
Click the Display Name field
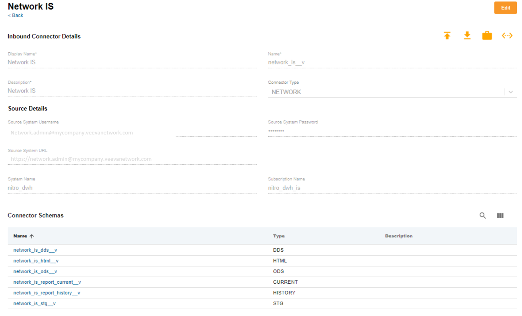(132, 63)
